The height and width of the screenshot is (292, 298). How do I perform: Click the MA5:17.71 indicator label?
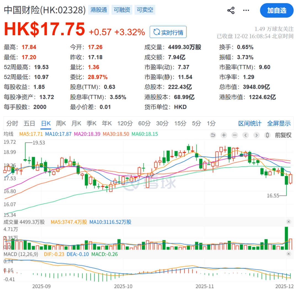coord(31,134)
